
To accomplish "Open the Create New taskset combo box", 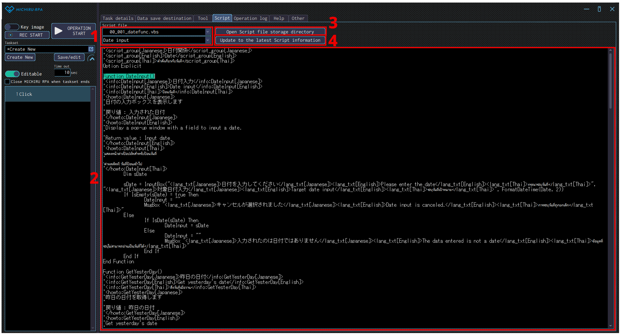I will tap(47, 49).
